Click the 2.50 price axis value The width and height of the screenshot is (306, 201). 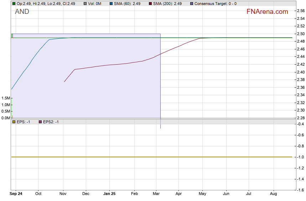coord(300,34)
